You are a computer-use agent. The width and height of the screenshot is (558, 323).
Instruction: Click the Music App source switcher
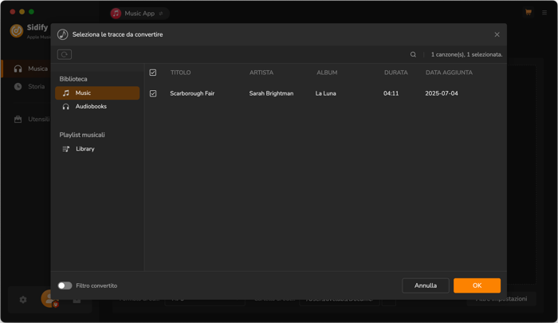[139, 14]
